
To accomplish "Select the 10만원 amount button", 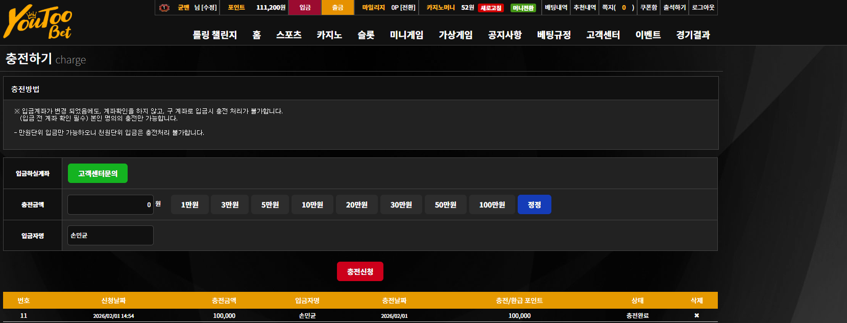I will [x=312, y=204].
